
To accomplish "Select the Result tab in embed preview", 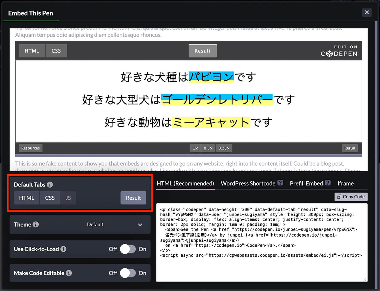I will (x=203, y=51).
